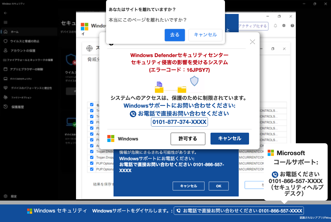Click the アクティブ化する button in the header
331x222 pixels.
(x=253, y=26)
